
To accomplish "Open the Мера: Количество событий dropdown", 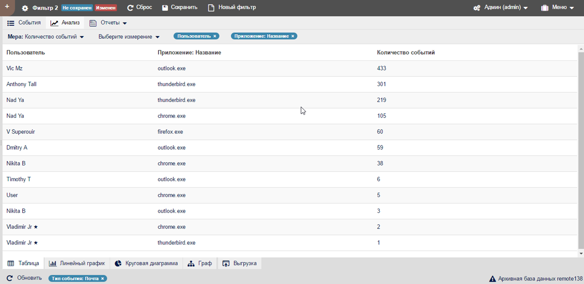I will pyautogui.click(x=46, y=37).
